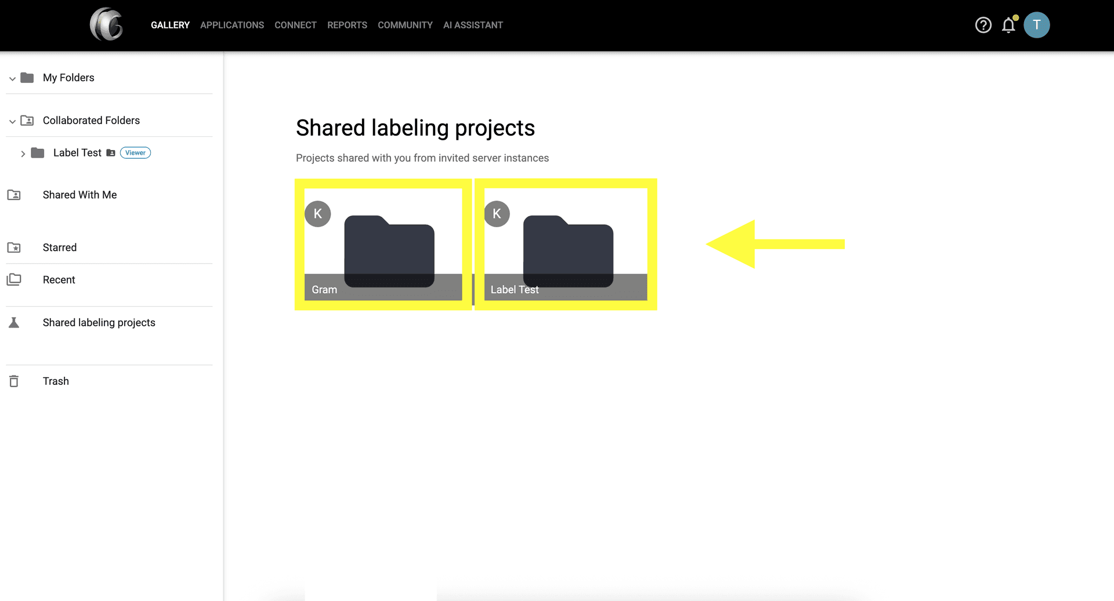This screenshot has width=1114, height=601.
Task: Open the help icon in the top bar
Action: (983, 25)
